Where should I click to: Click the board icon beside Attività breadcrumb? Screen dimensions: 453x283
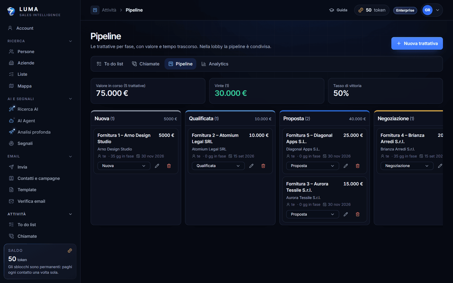(x=95, y=10)
